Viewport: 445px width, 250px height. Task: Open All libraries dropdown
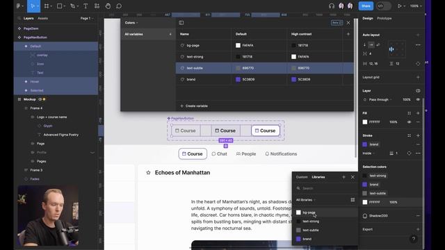click(x=306, y=200)
